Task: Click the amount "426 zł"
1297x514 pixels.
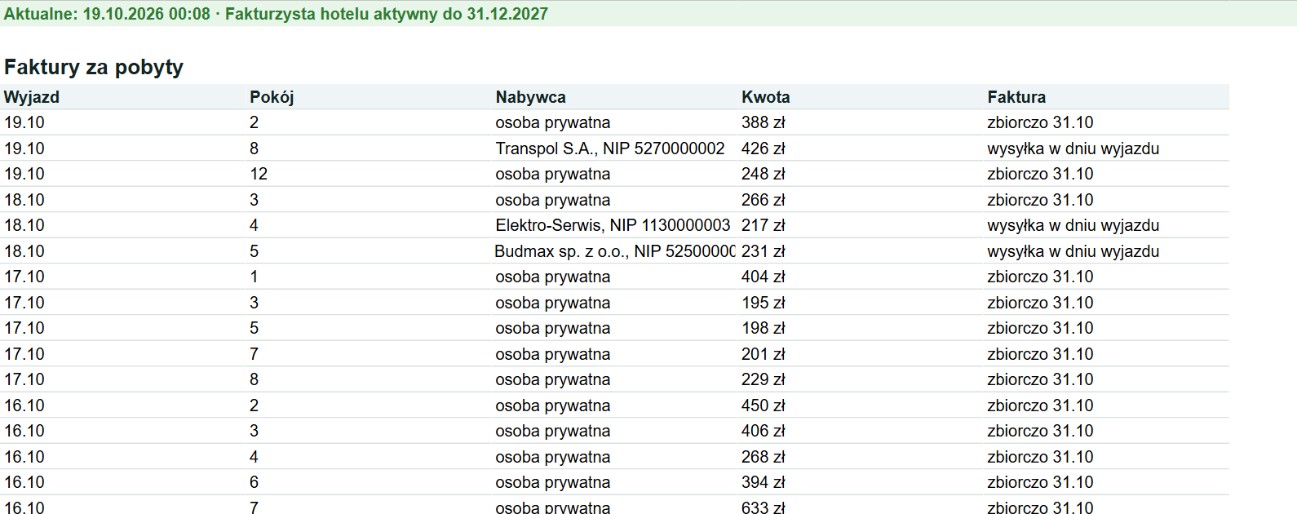Action: pos(764,148)
